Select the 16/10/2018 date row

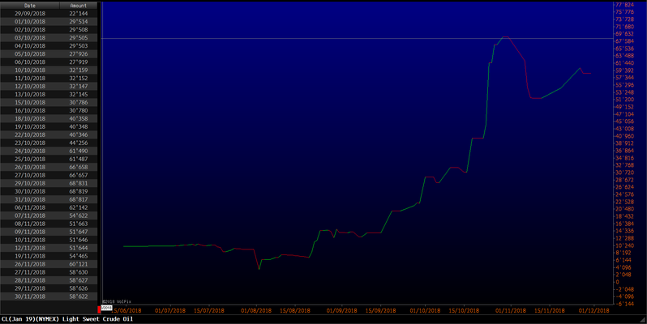coord(49,110)
